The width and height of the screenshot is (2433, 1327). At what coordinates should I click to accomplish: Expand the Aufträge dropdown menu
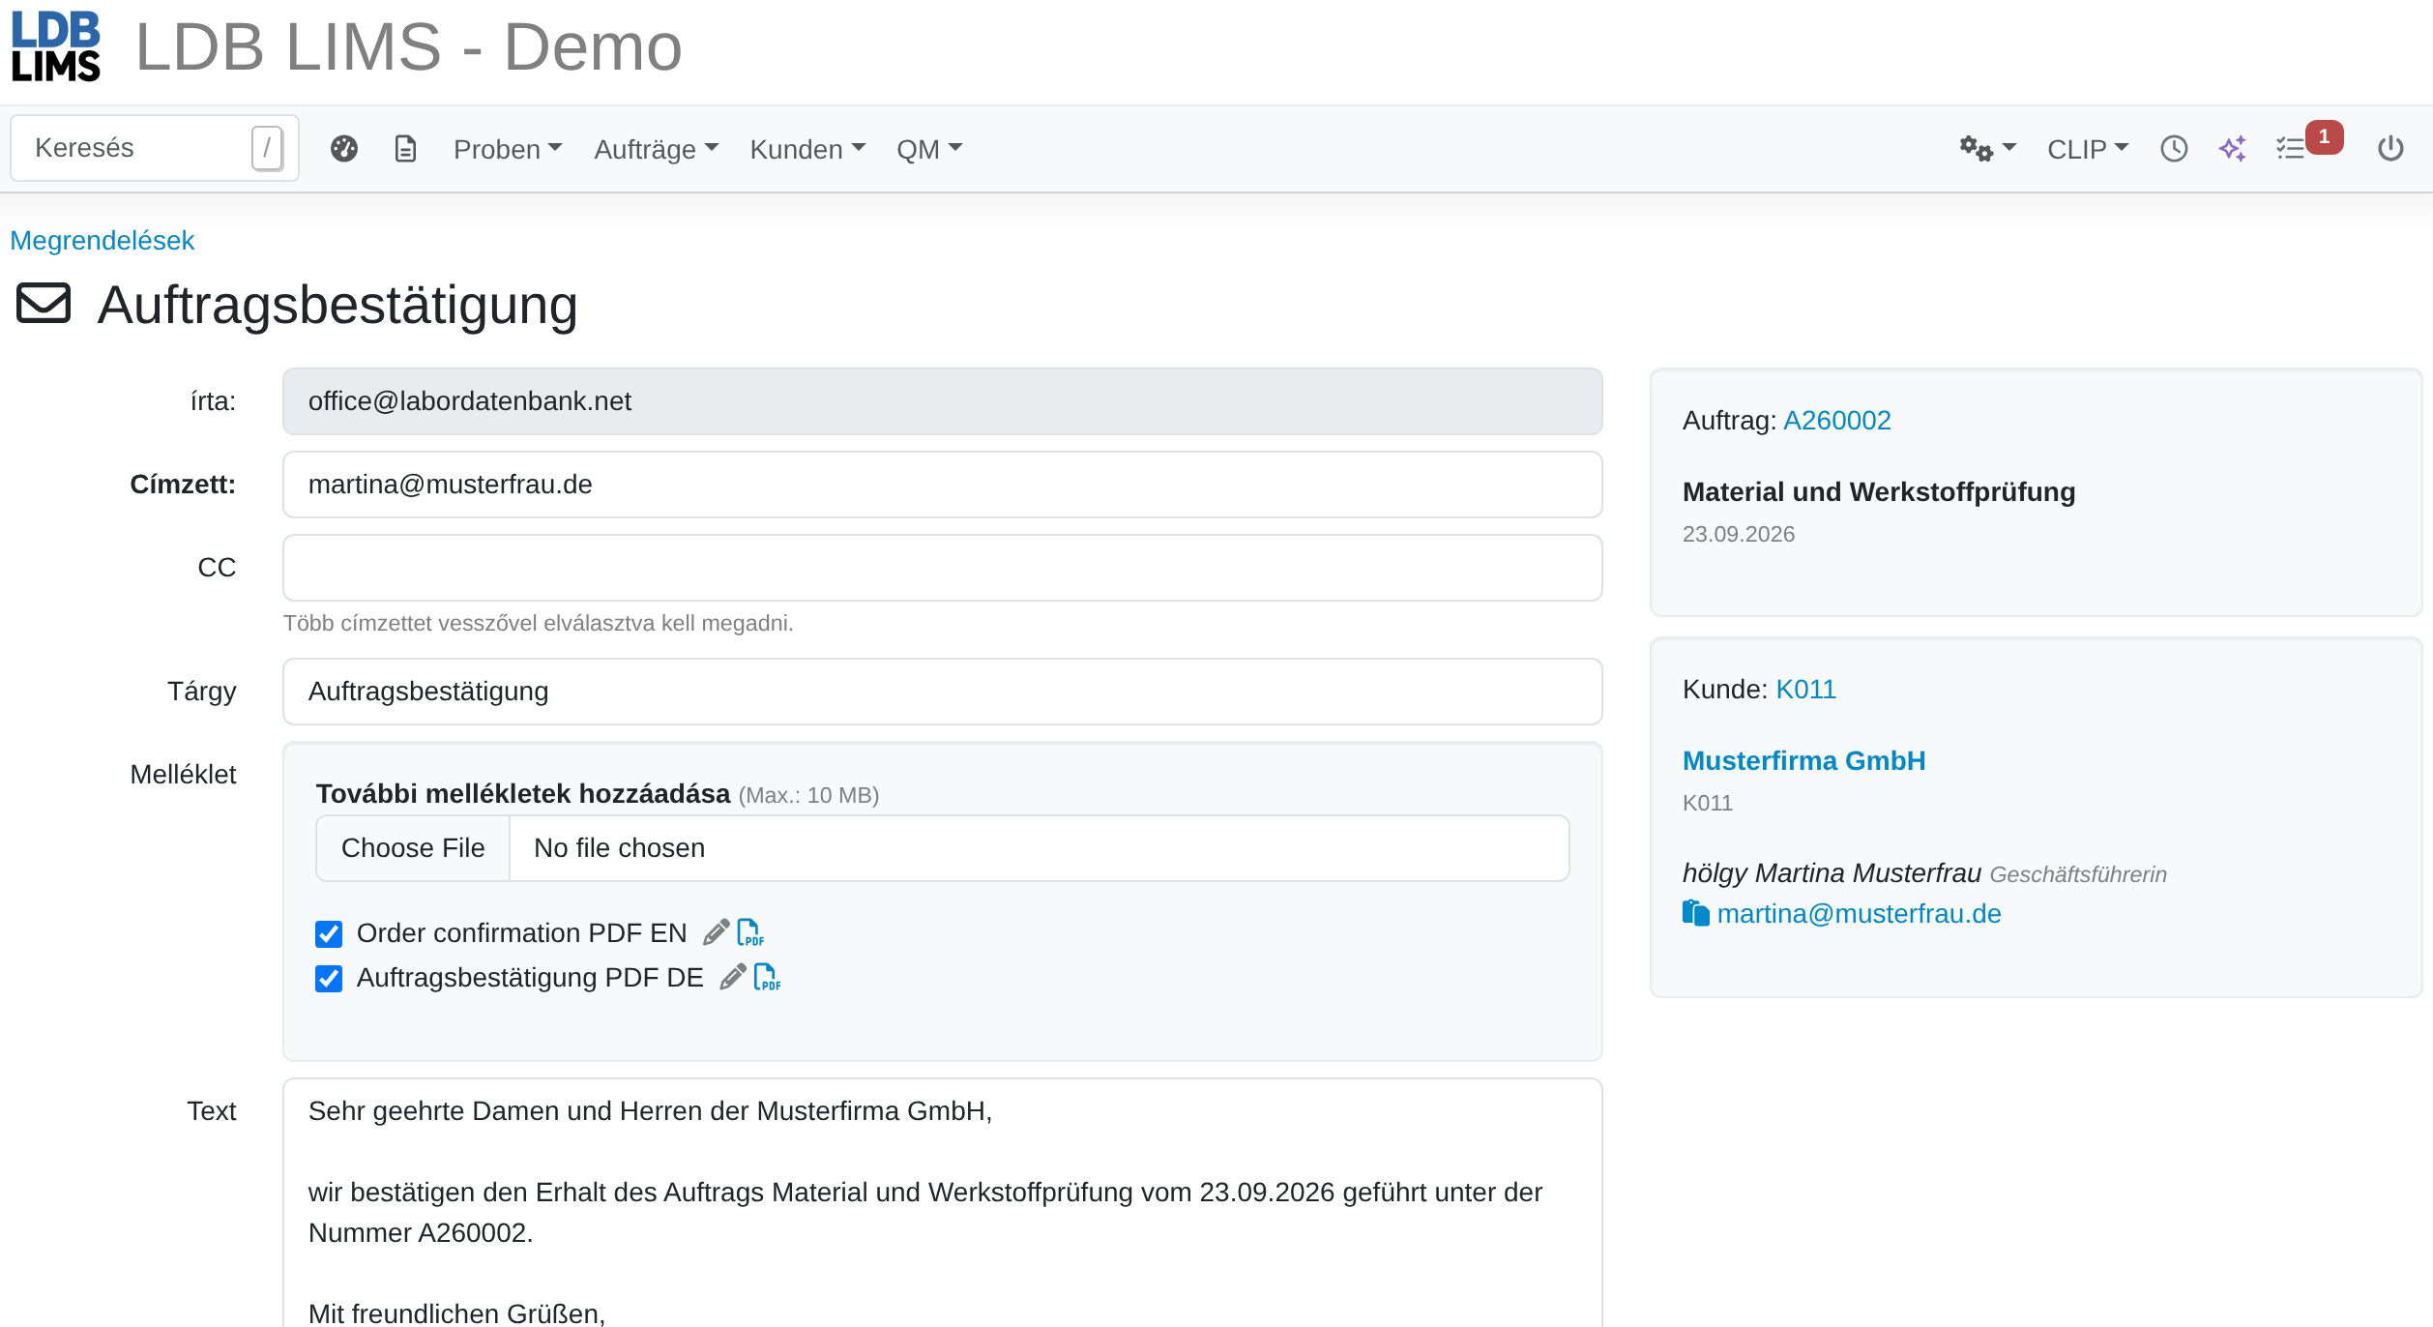tap(656, 149)
